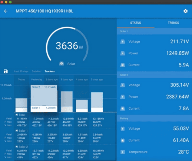Click the device title MPPT 450/100
The image size is (192, 161).
pos(45,11)
